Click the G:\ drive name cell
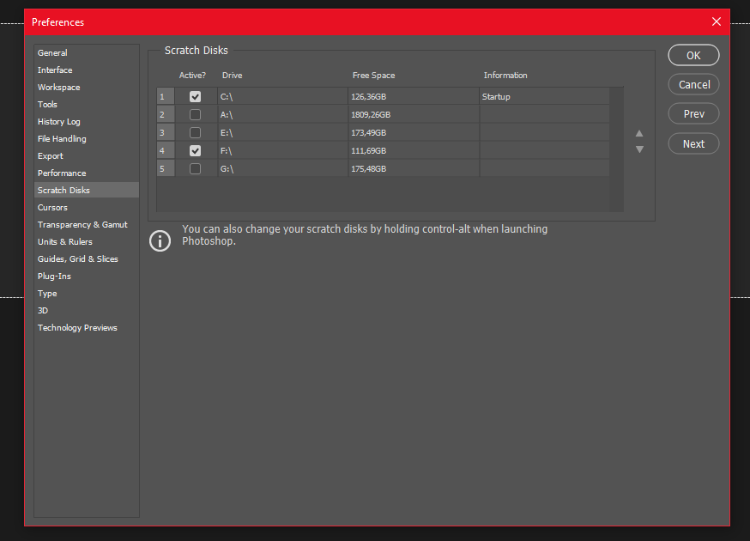The height and width of the screenshot is (541, 750). (x=282, y=168)
